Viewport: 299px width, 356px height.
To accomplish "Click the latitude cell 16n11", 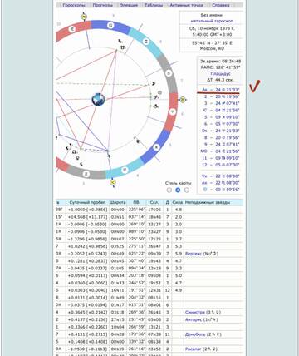I will pyautogui.click(x=117, y=290).
